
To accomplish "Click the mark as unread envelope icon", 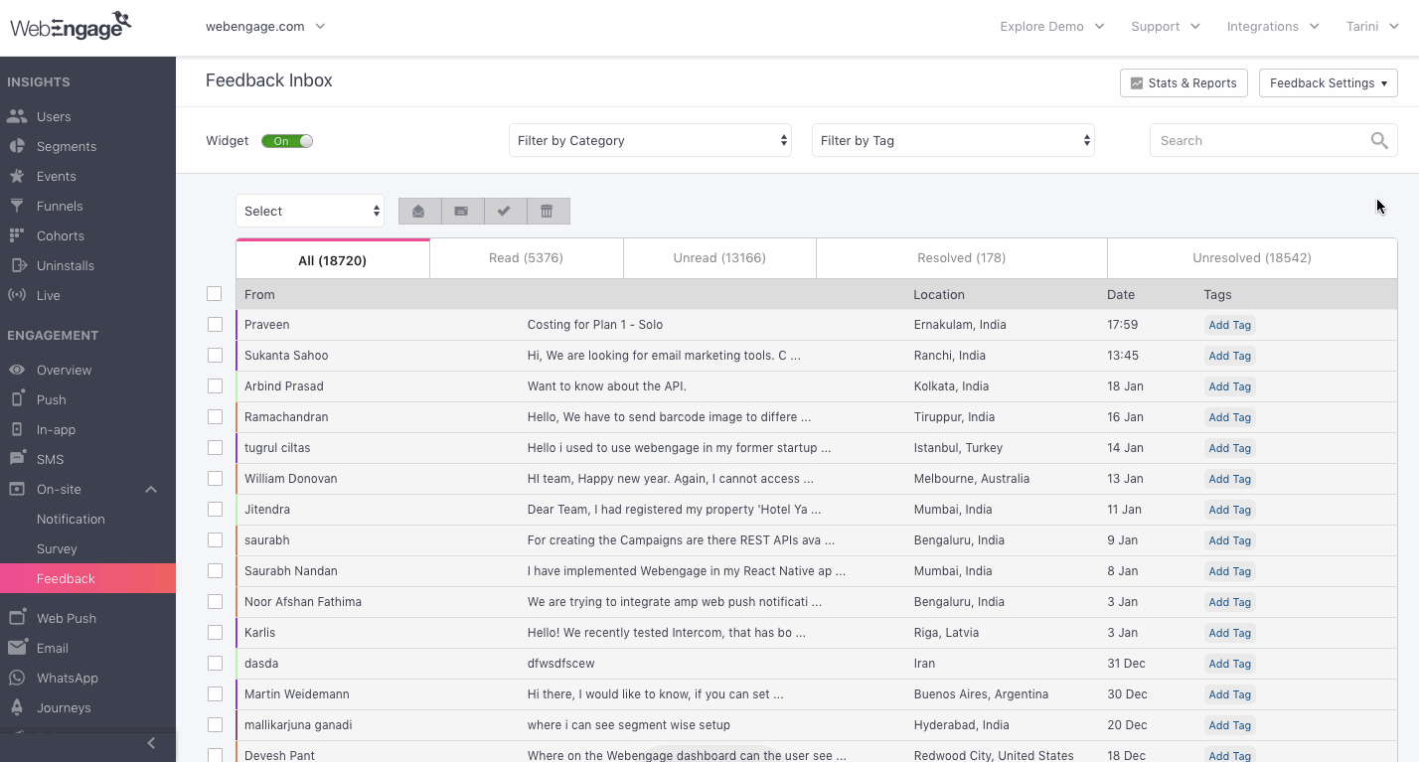I will (462, 211).
